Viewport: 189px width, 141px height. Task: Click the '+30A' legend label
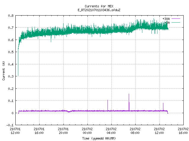[166, 19]
